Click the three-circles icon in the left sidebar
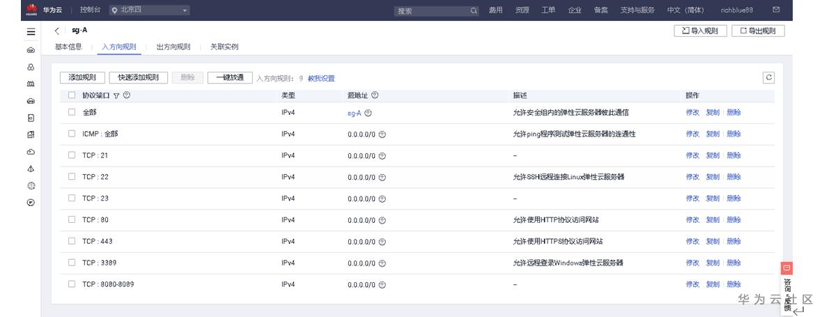Image resolution: width=822 pixels, height=317 pixels. pos(31,67)
